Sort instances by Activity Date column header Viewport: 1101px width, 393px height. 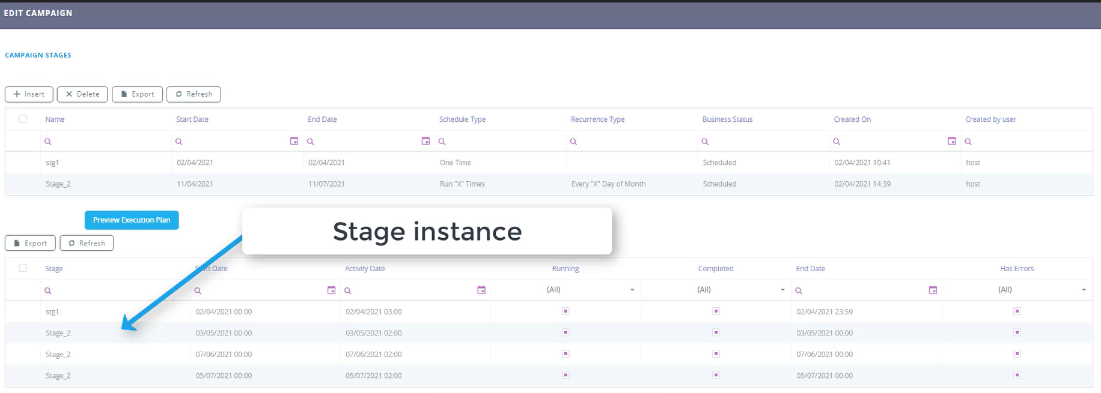point(365,269)
